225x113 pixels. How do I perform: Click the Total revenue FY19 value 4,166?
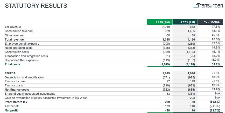pos(191,39)
